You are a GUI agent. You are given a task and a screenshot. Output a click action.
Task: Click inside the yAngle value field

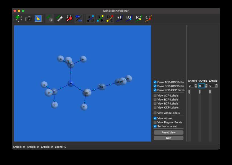[x=201, y=86]
